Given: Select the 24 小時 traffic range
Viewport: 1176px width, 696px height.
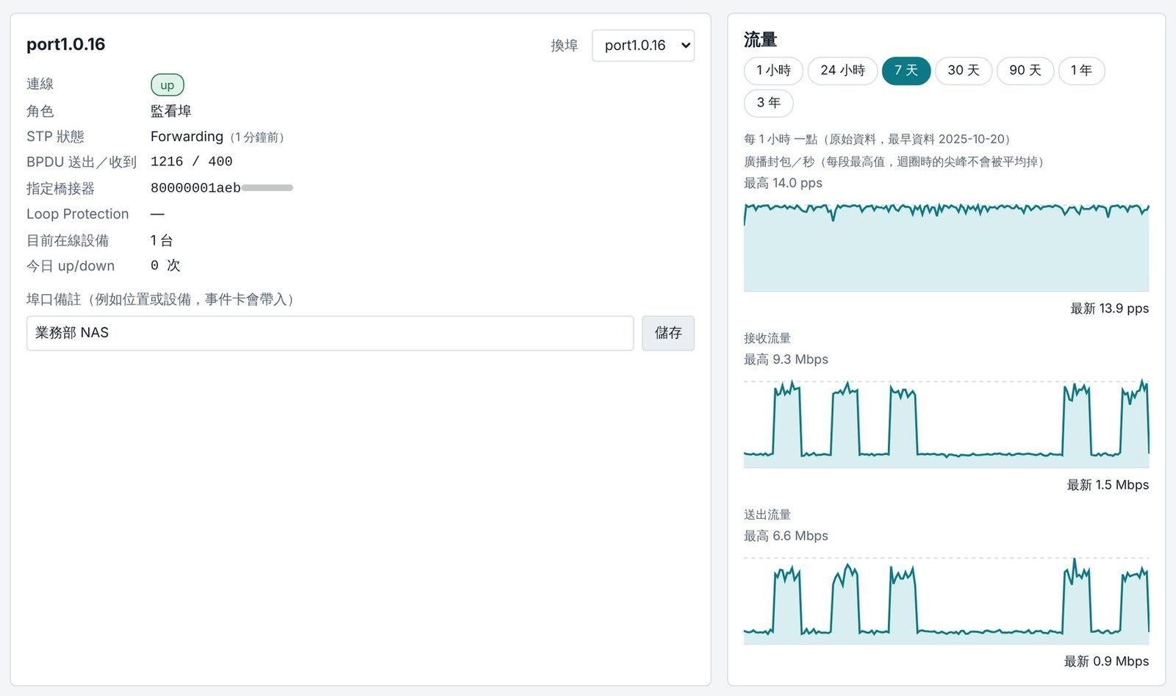Looking at the screenshot, I should [842, 71].
